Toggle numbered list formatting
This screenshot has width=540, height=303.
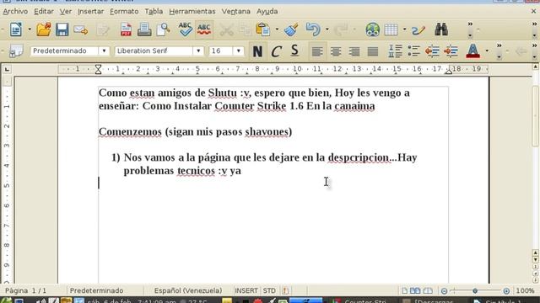(x=395, y=51)
